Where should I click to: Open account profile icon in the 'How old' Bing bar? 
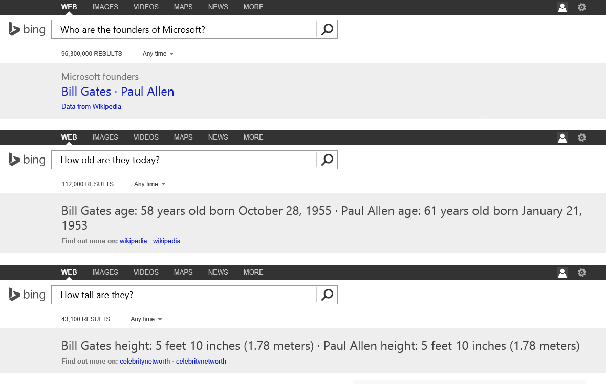point(562,138)
